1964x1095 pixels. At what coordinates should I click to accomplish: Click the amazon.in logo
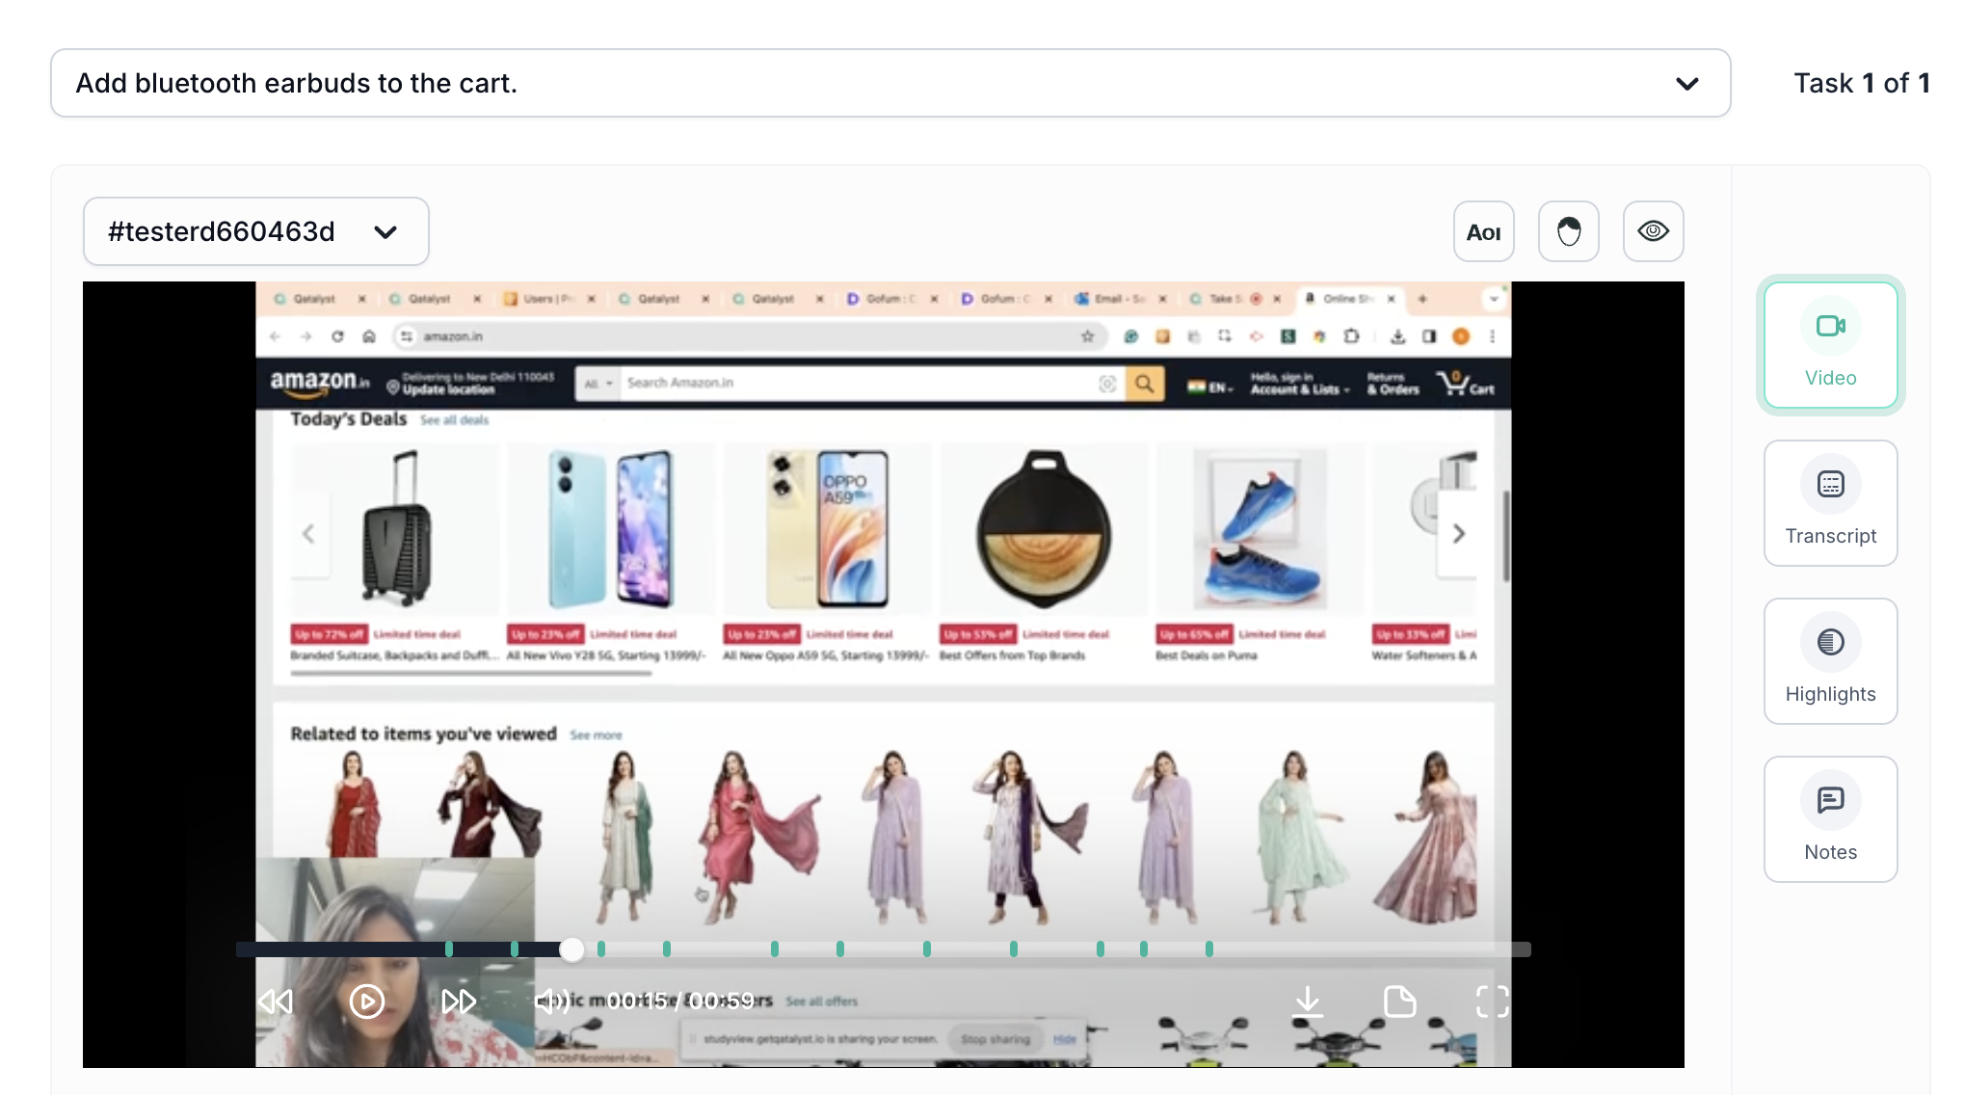point(319,383)
